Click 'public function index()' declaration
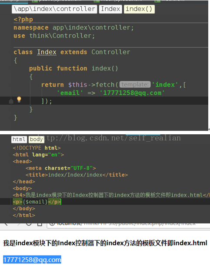The image size is (210, 266). click(x=73, y=68)
